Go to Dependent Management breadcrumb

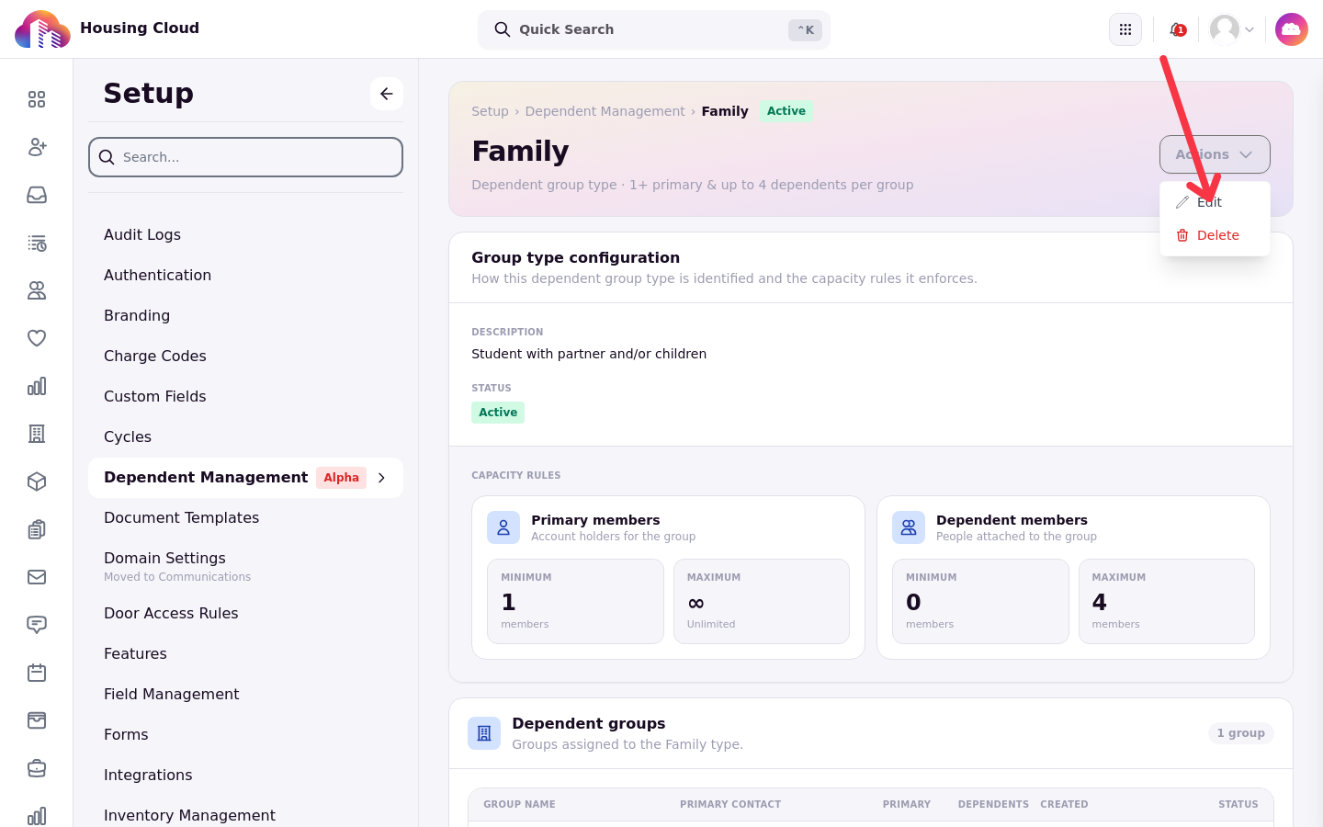click(x=605, y=111)
